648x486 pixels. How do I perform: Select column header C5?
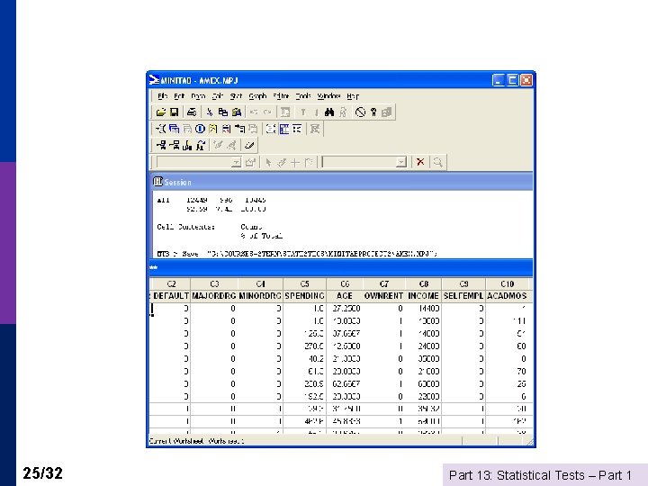pyautogui.click(x=304, y=283)
